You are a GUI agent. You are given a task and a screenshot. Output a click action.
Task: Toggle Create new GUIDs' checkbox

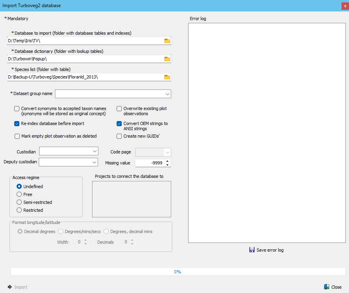[x=119, y=136]
